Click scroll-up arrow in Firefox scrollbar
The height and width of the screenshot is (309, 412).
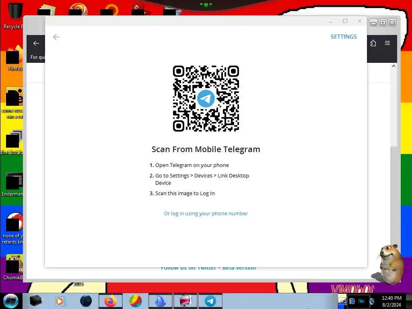pos(393,66)
